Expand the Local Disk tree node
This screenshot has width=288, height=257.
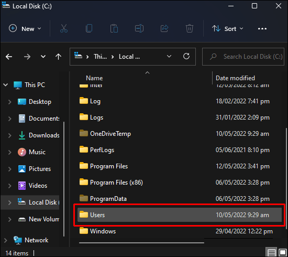(10, 202)
